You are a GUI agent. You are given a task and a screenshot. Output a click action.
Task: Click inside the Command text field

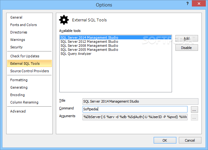pyautogui.click(x=135, y=109)
